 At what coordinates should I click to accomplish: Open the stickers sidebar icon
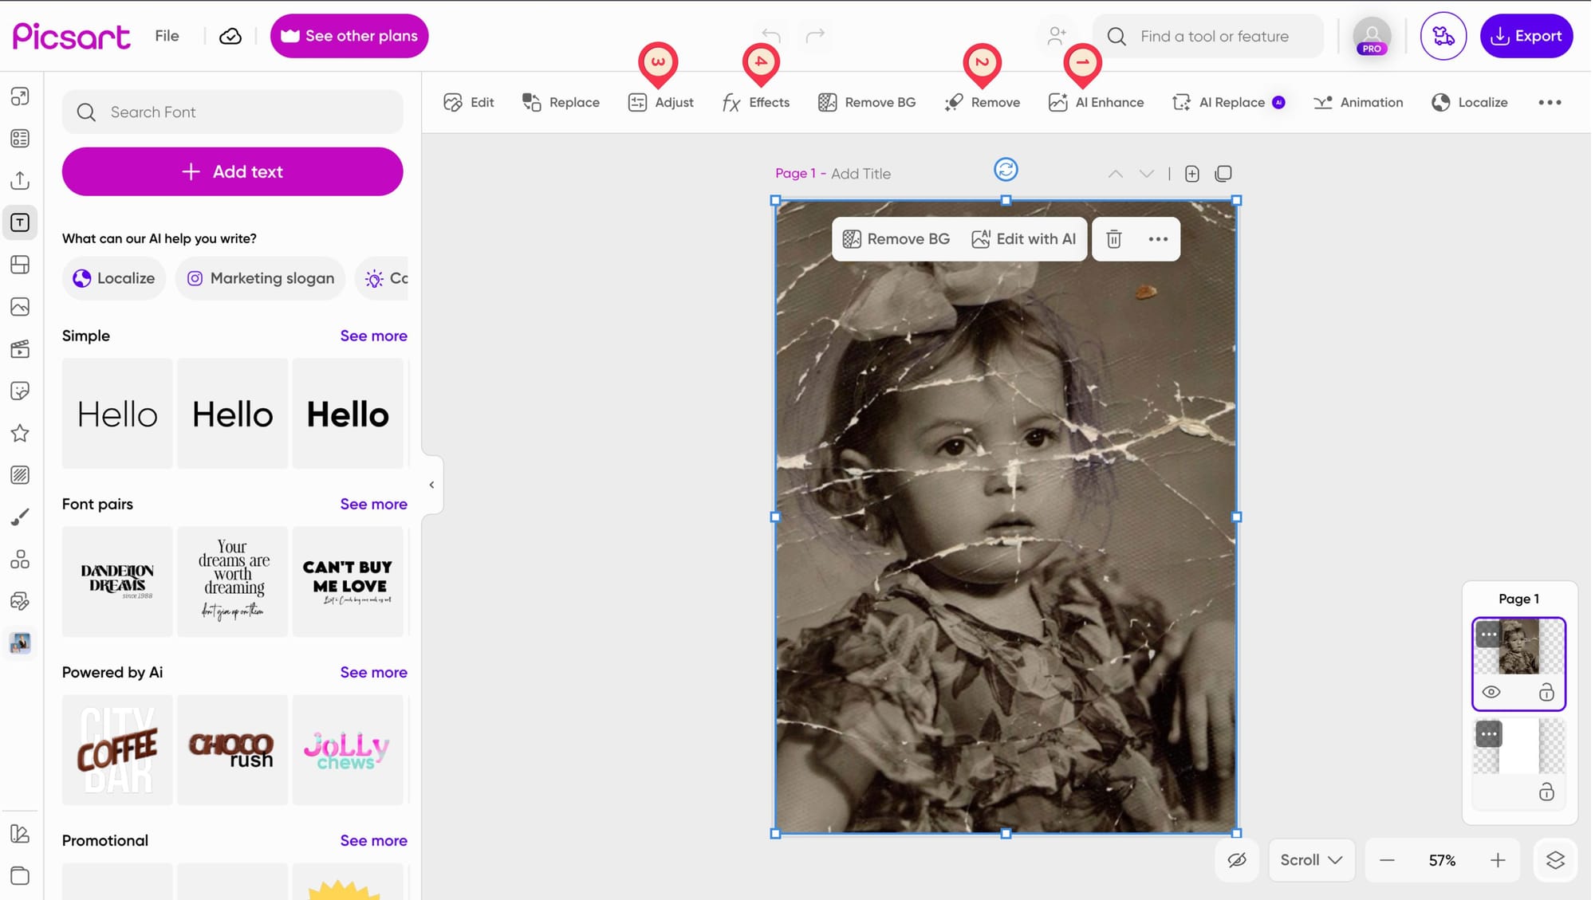[20, 391]
